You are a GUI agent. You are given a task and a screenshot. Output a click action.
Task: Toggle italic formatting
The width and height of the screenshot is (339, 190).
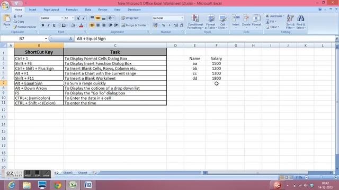click(48, 25)
